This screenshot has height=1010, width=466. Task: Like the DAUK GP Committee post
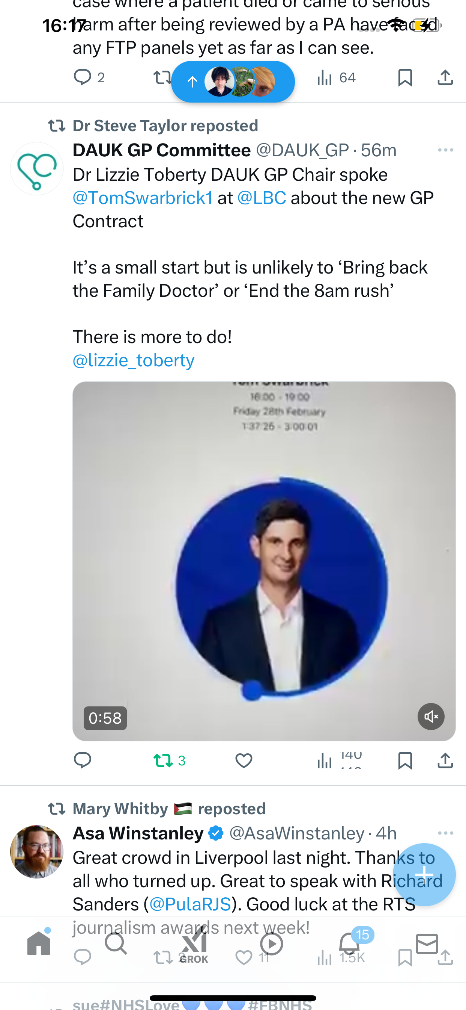point(244,761)
